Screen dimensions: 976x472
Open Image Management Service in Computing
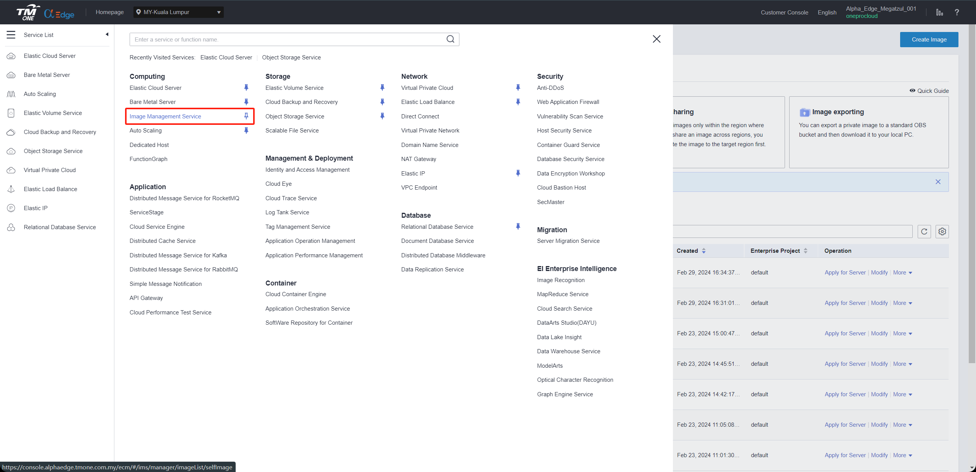click(x=165, y=116)
